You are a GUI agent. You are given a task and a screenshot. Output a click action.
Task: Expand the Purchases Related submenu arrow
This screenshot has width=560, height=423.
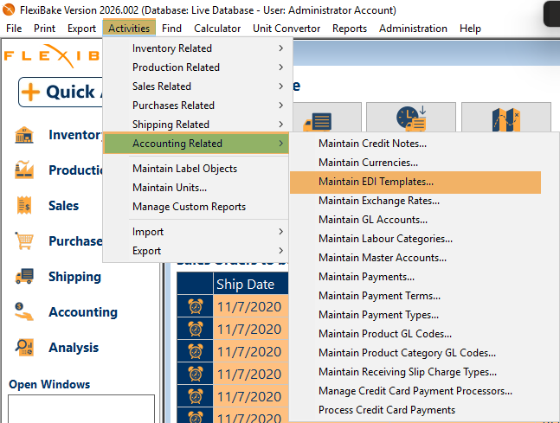[x=281, y=106]
